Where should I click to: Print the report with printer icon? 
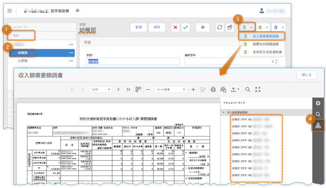click(213, 90)
